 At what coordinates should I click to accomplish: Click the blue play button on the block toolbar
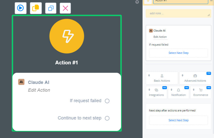click(20, 8)
